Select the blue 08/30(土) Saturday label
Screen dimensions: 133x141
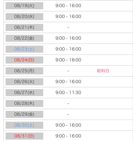tap(24, 125)
